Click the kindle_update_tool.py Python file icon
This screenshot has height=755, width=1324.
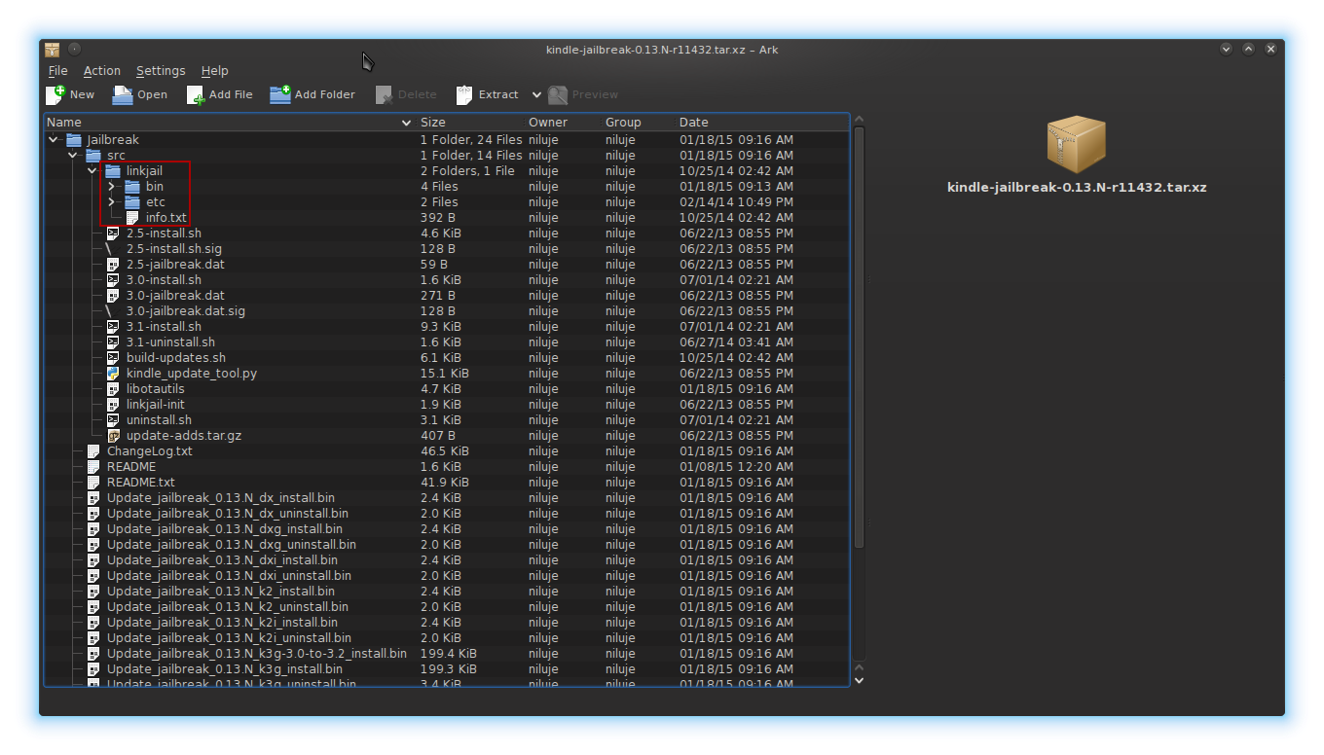coord(113,374)
